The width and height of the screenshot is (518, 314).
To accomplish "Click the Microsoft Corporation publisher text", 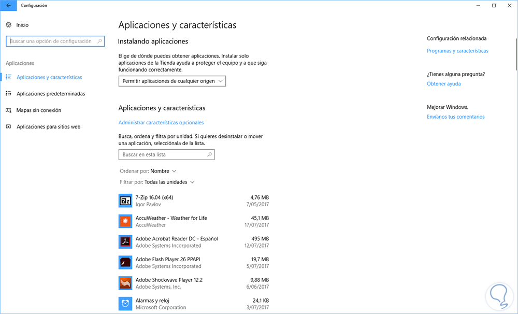I will [x=161, y=307].
